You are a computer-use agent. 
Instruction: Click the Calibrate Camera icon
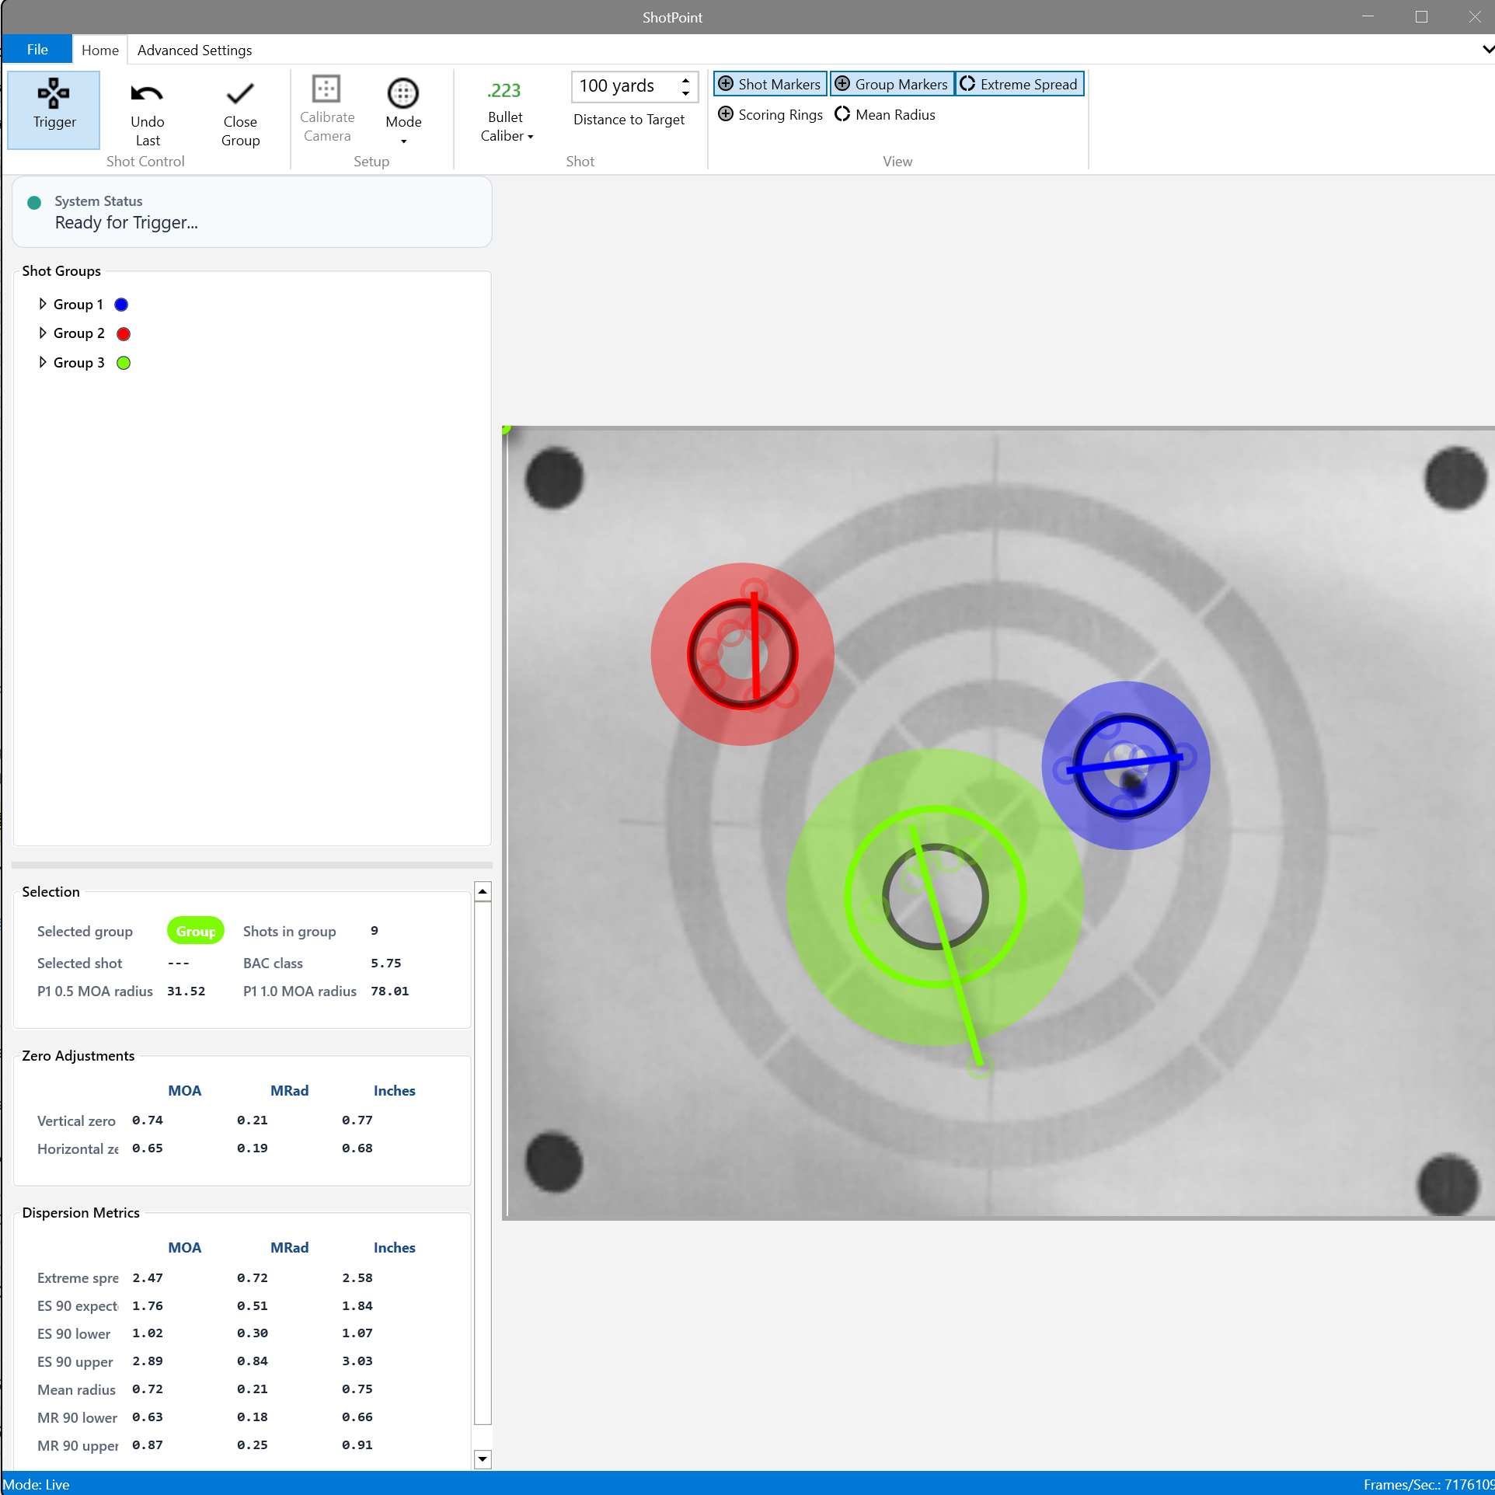click(x=326, y=89)
